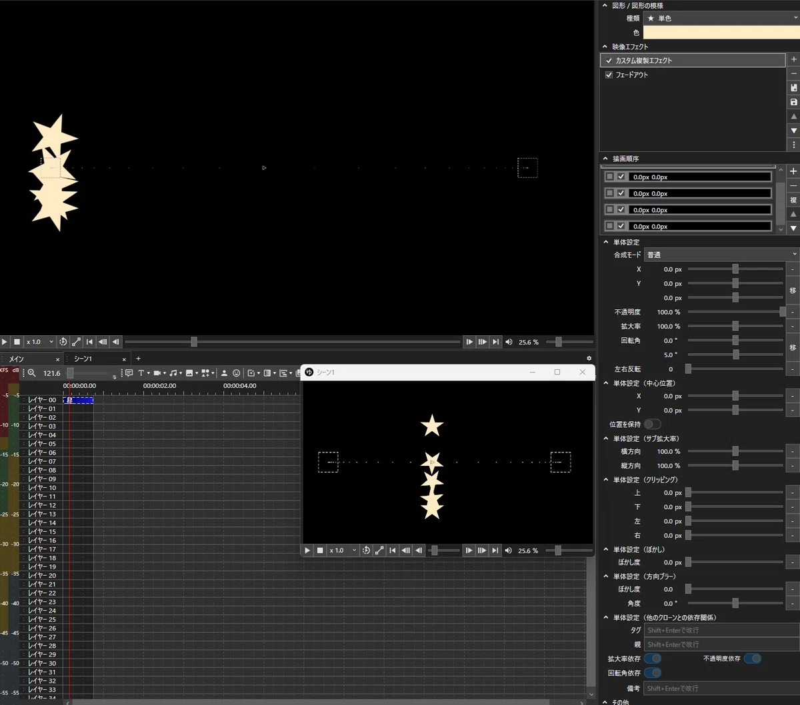Open 合成モード dropdown
Screen dimensions: 800x705
[721, 255]
